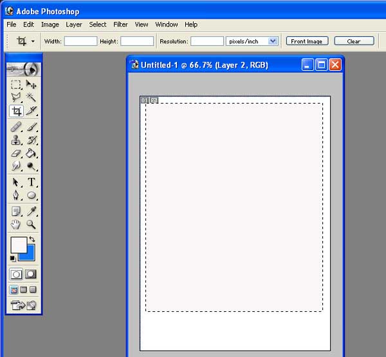Select the Notes tool
This screenshot has width=386, height=357.
(x=16, y=211)
